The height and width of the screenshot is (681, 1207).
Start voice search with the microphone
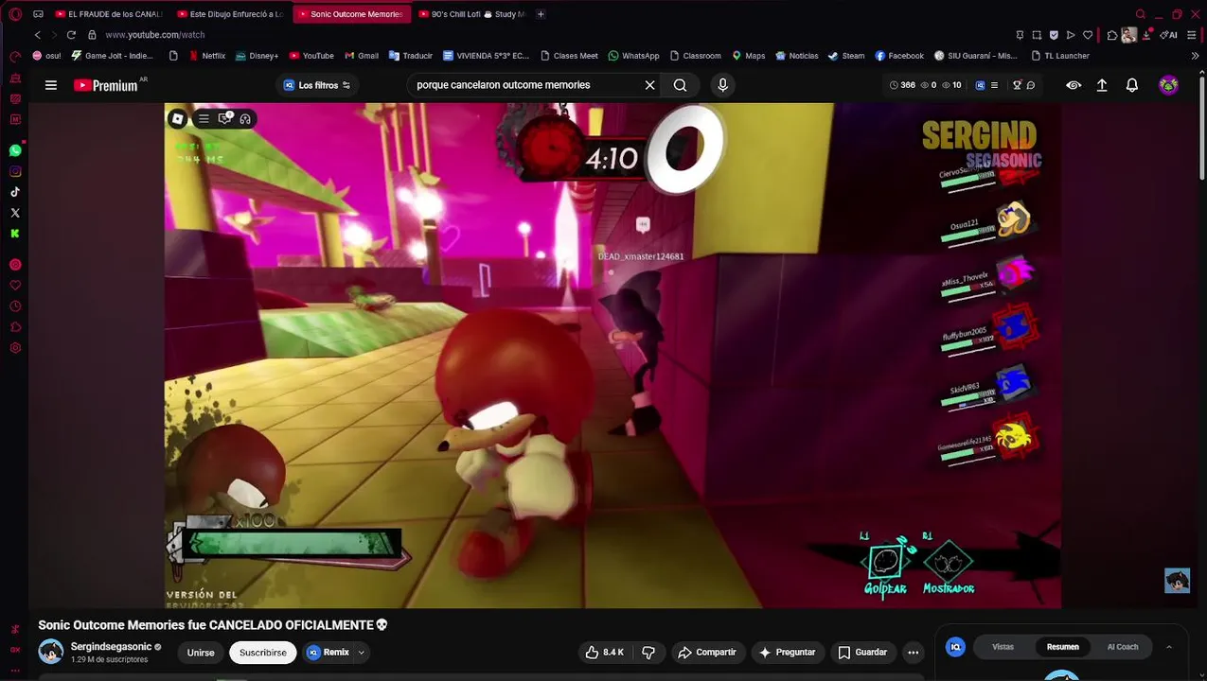click(x=722, y=85)
